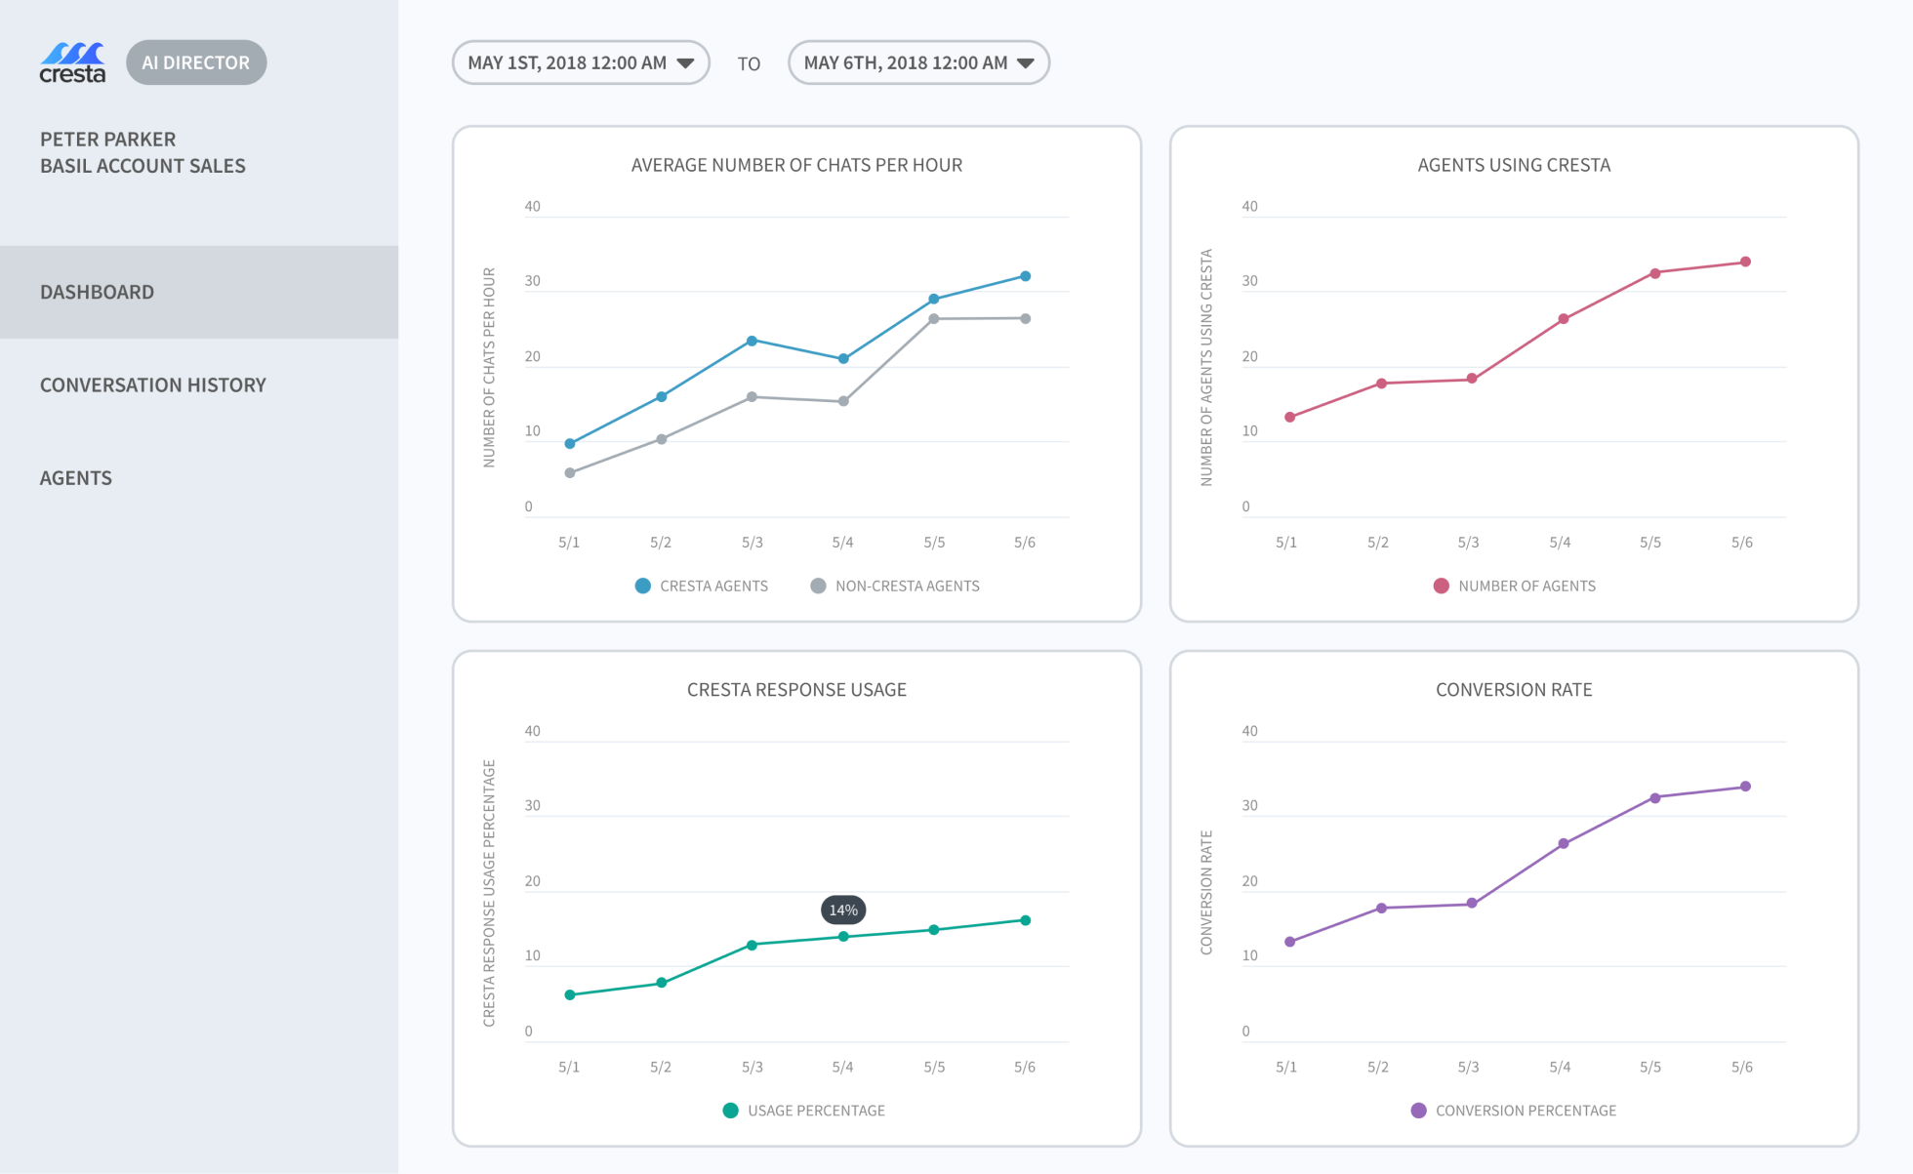The width and height of the screenshot is (1913, 1174).
Task: Click Peter Parker Basil Account Sales label
Action: pyautogui.click(x=142, y=152)
